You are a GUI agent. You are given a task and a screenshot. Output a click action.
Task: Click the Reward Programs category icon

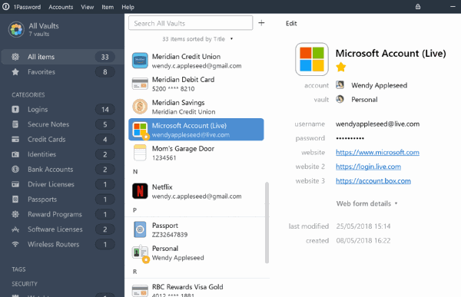[15, 214]
